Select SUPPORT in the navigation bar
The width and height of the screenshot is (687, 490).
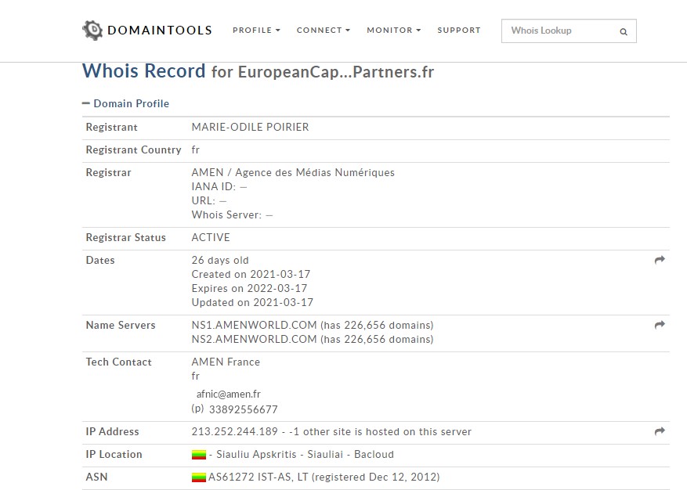coord(459,30)
